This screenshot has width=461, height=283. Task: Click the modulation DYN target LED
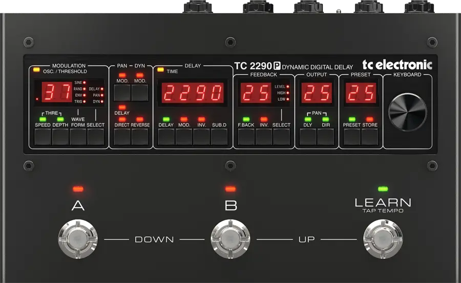[x=102, y=101]
